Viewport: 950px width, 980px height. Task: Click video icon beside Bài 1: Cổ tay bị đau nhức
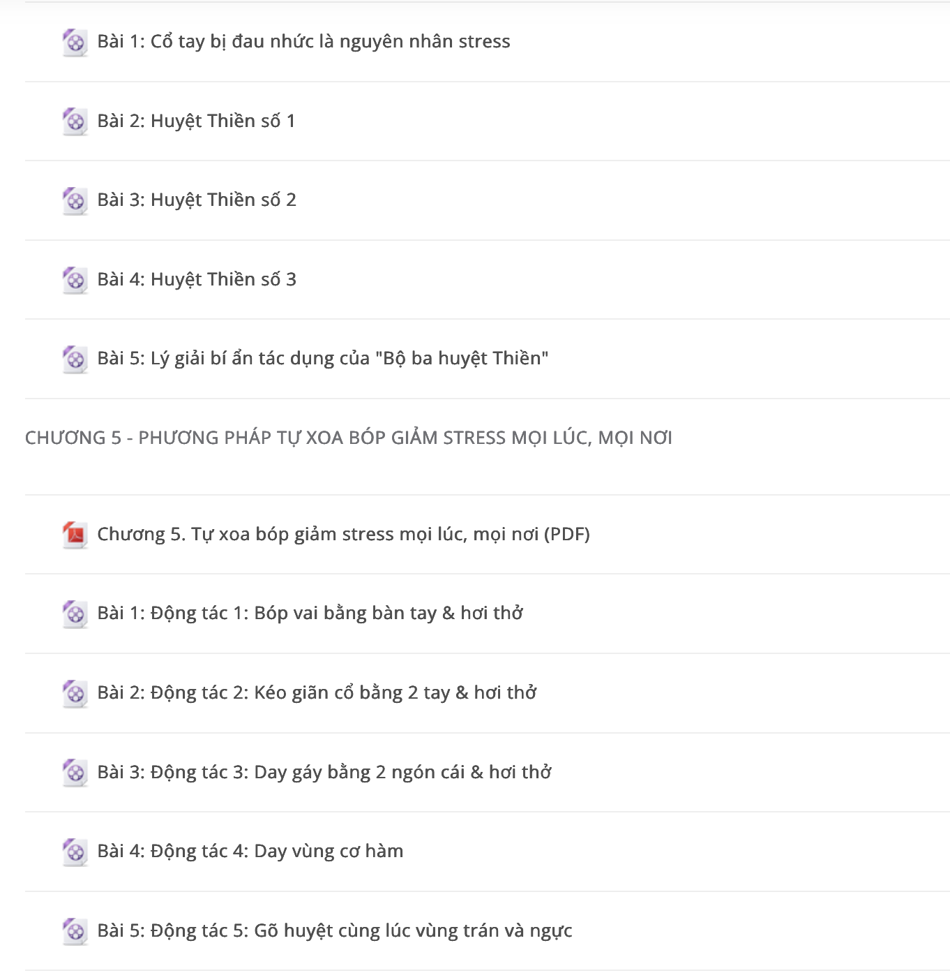pyautogui.click(x=75, y=43)
